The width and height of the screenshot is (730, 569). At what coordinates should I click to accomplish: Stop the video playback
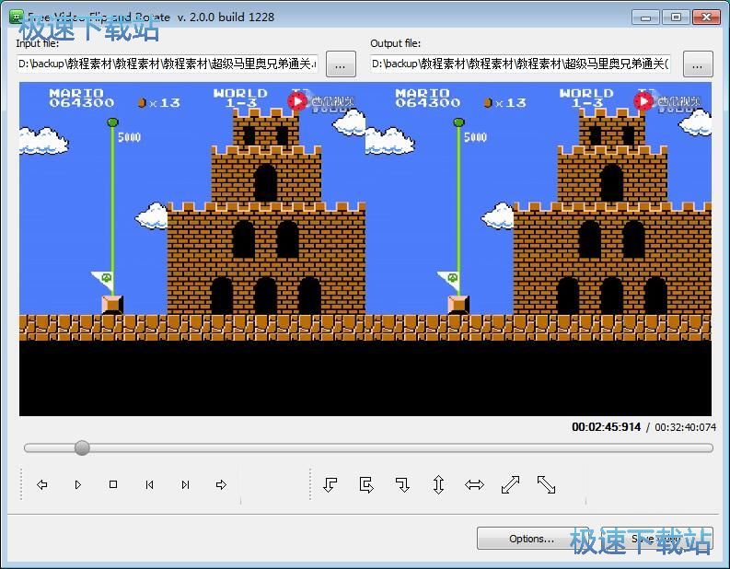tap(113, 484)
